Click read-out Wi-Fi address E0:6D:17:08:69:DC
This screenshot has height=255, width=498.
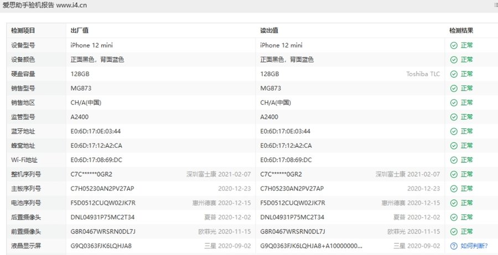(x=286, y=160)
